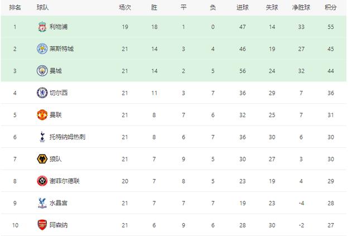Click the Leicester City club crest

[42, 49]
